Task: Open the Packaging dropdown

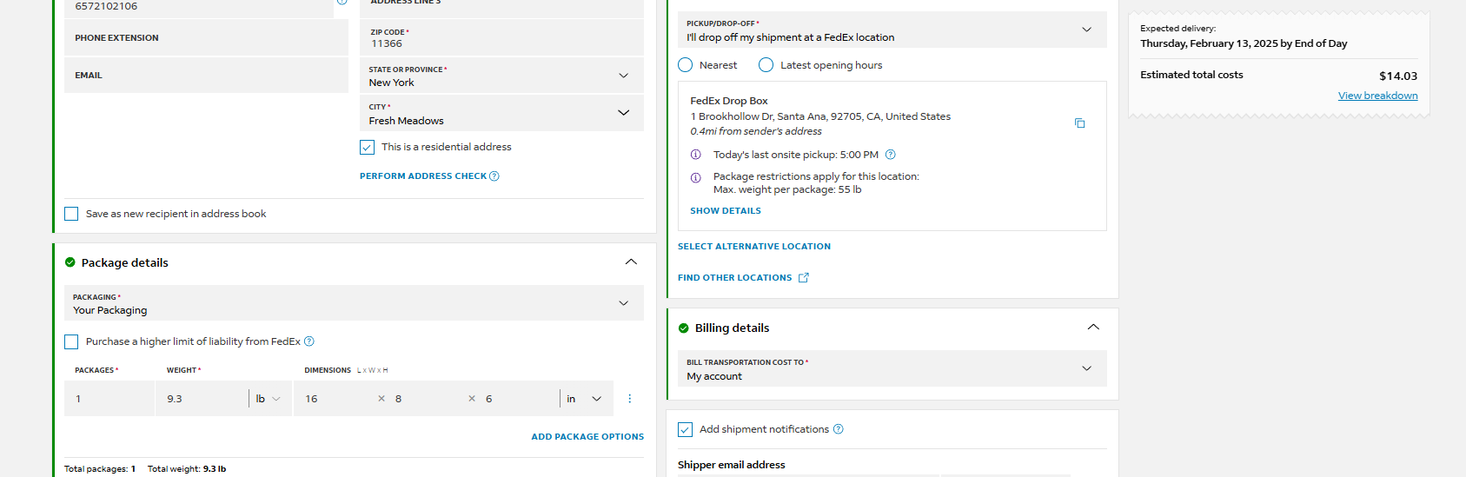Action: (354, 303)
